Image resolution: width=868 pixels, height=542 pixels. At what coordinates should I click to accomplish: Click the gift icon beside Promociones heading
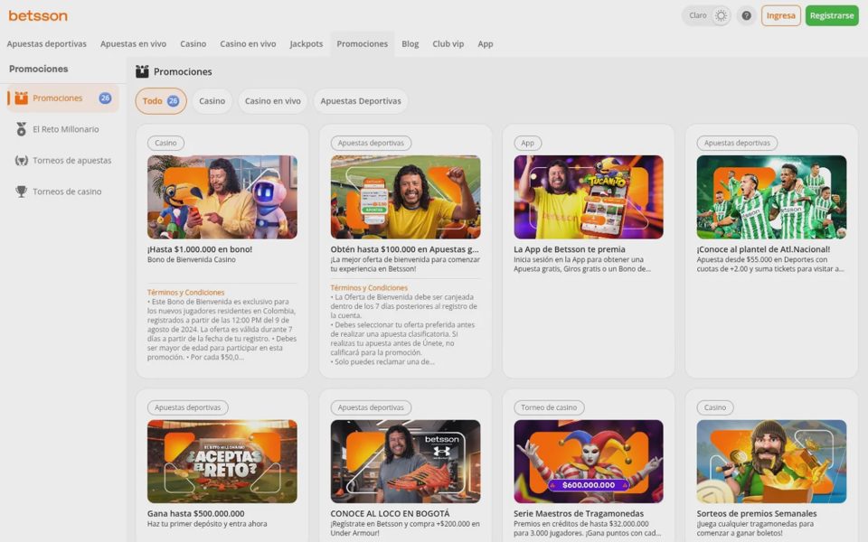[142, 71]
